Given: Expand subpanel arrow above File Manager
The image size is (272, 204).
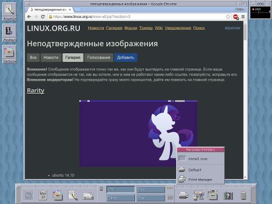Looking at the screenshot, I should 58,186.
